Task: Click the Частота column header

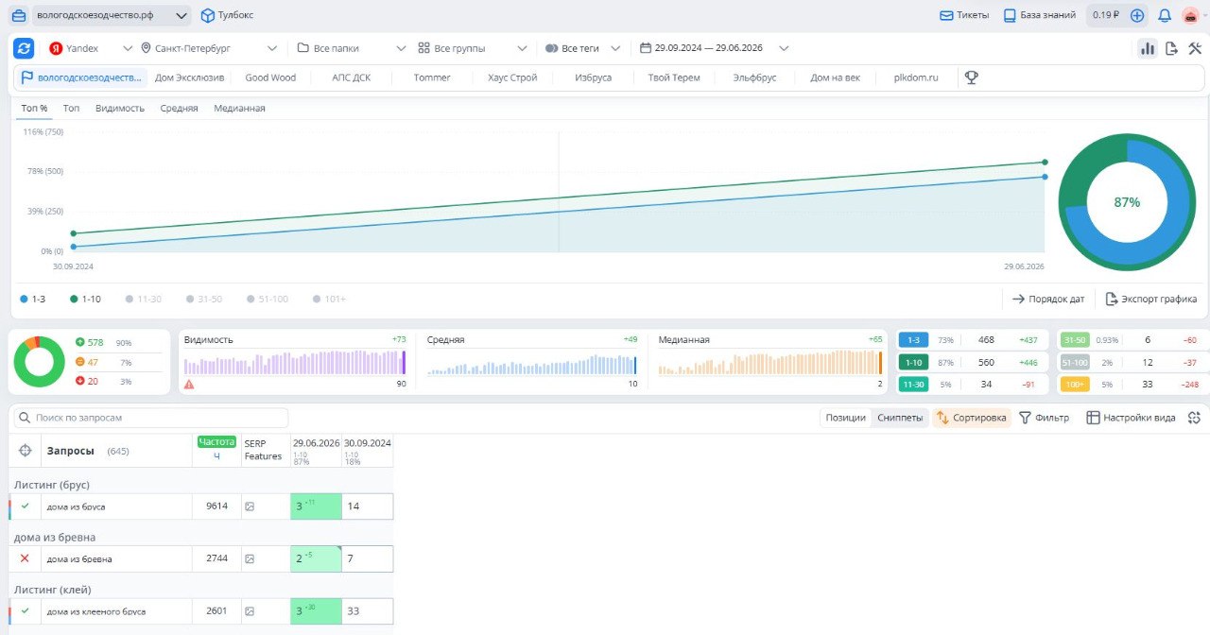Action: [216, 441]
